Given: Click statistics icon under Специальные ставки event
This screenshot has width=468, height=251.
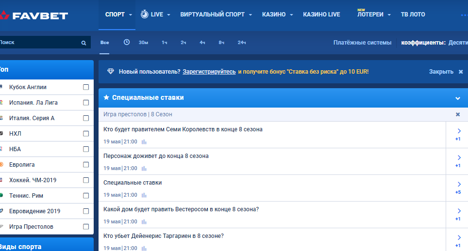Looking at the screenshot, I should point(144,195).
